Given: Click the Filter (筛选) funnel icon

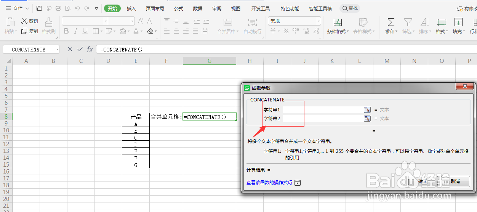Looking at the screenshot, I should click(x=408, y=22).
